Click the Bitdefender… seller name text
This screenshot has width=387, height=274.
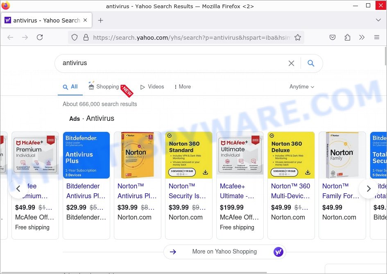(x=86, y=217)
